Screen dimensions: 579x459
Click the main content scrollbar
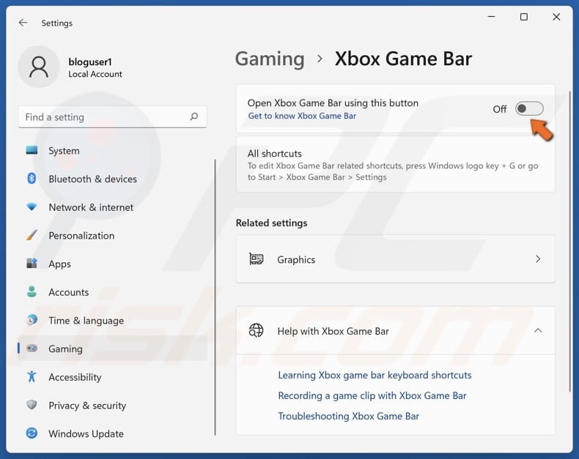(x=569, y=242)
